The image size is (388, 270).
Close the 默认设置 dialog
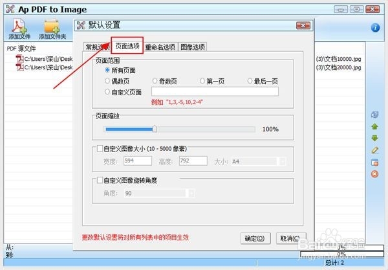tap(303, 25)
